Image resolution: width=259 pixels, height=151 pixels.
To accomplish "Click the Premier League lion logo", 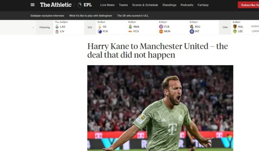I will point(80,5).
